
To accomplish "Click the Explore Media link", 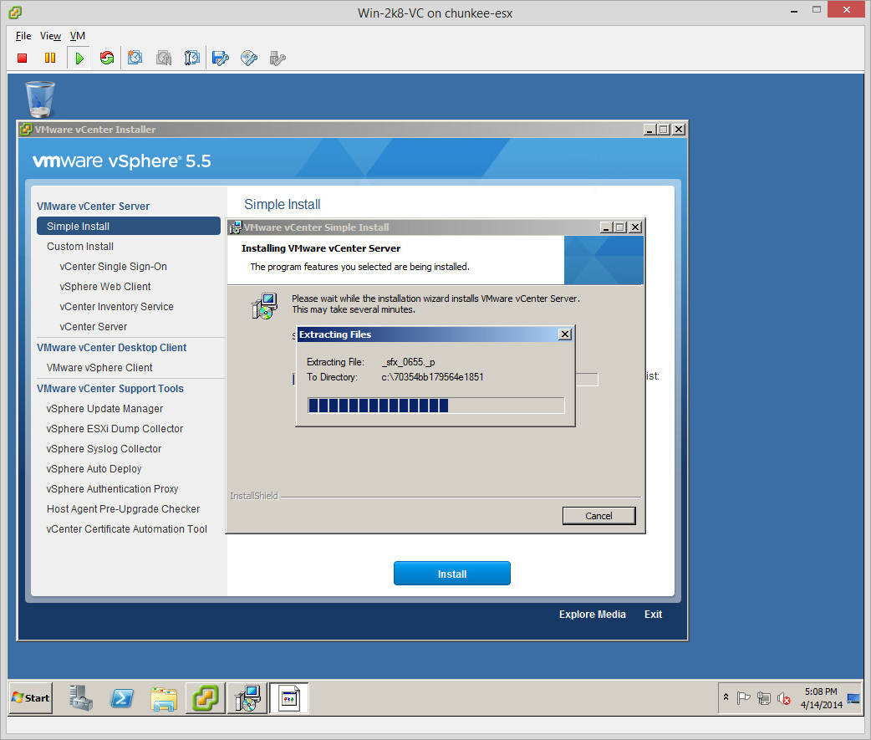I will click(x=592, y=615).
